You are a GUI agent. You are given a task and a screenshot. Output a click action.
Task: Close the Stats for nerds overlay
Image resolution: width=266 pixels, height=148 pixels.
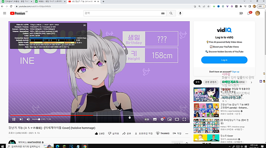pyautogui.click(x=84, y=25)
